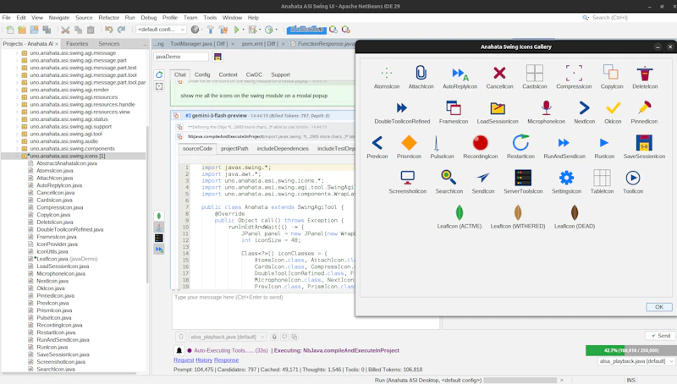Click the LoadSessionIcon folder in the gallery
The width and height of the screenshot is (677, 384).
pyautogui.click(x=498, y=108)
